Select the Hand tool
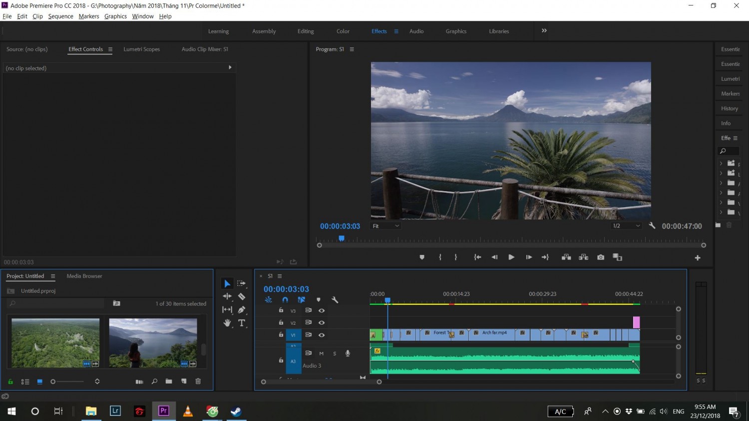 [227, 323]
